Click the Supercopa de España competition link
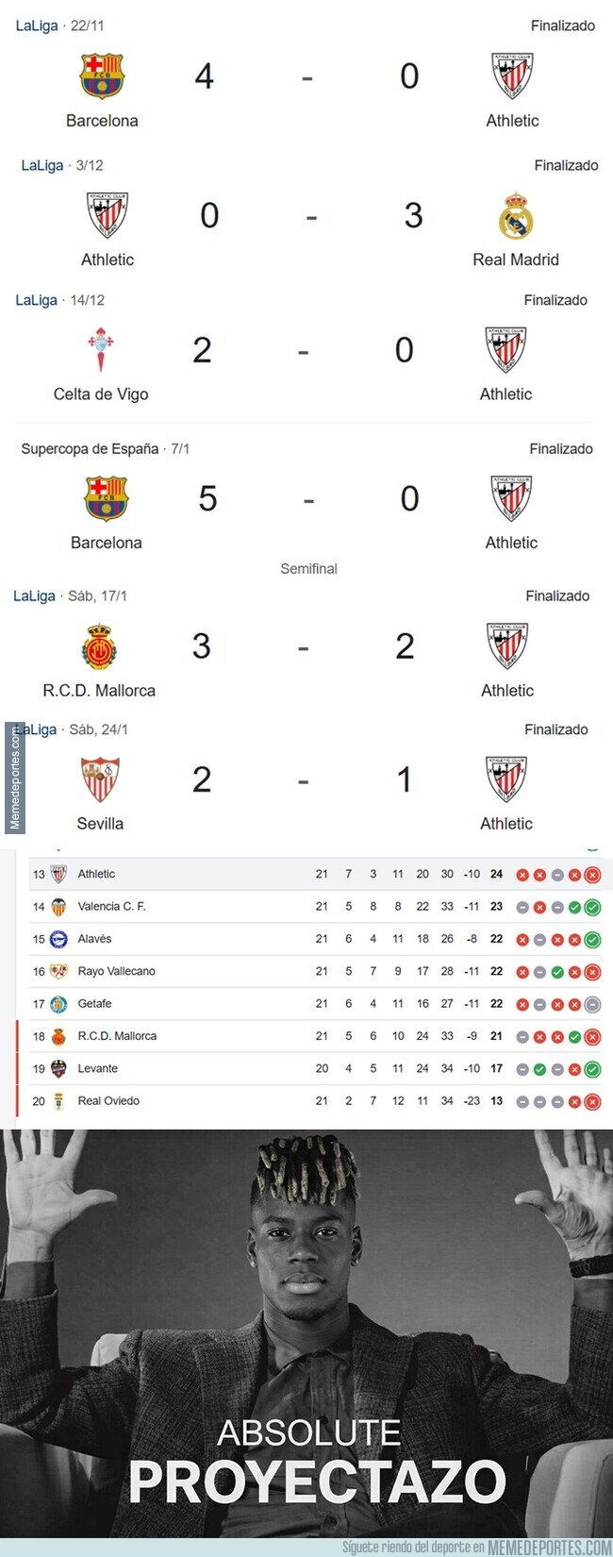The height and width of the screenshot is (1557, 613). coord(87,449)
